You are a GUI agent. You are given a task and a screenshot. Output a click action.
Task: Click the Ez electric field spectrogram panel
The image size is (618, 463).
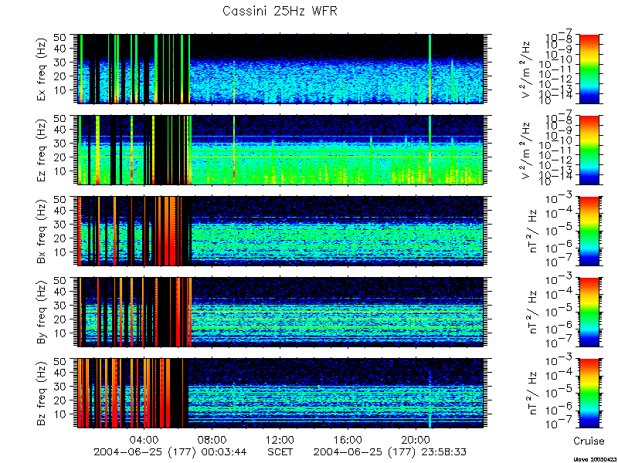click(x=280, y=150)
